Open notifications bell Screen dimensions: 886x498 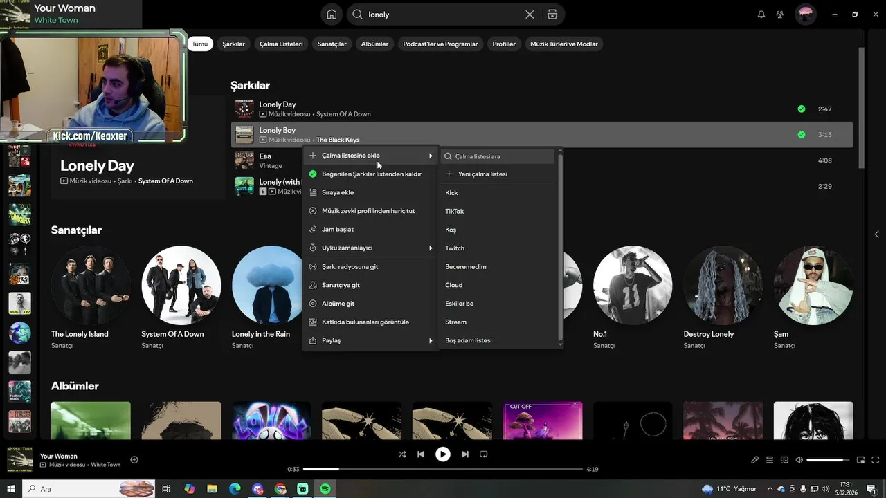(x=761, y=15)
